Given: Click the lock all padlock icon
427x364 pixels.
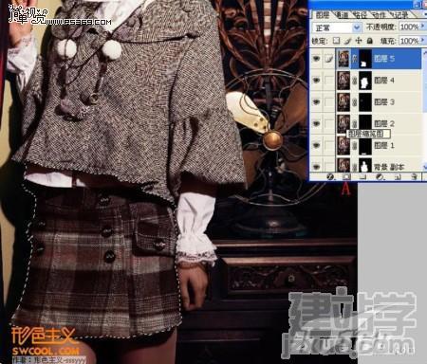Looking at the screenshot, I should pos(369,41).
